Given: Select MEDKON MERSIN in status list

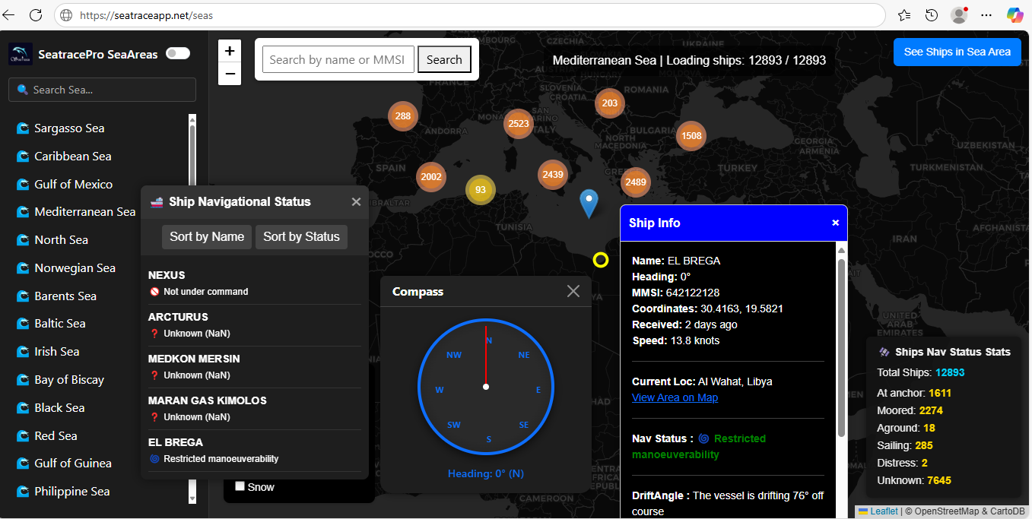Looking at the screenshot, I should pyautogui.click(x=255, y=366).
